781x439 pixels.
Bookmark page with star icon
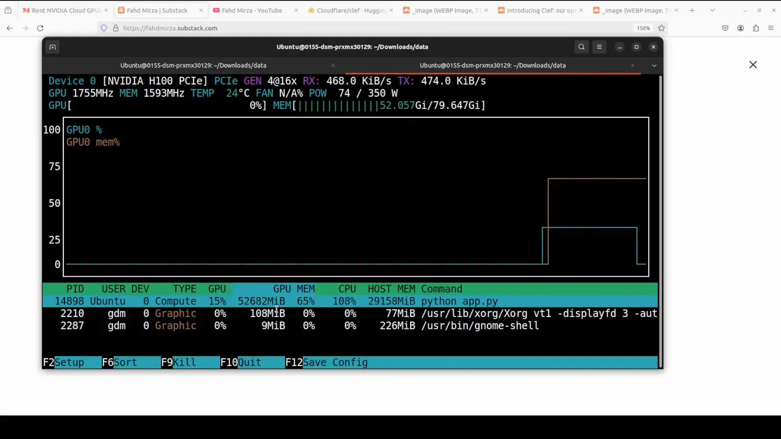(661, 28)
